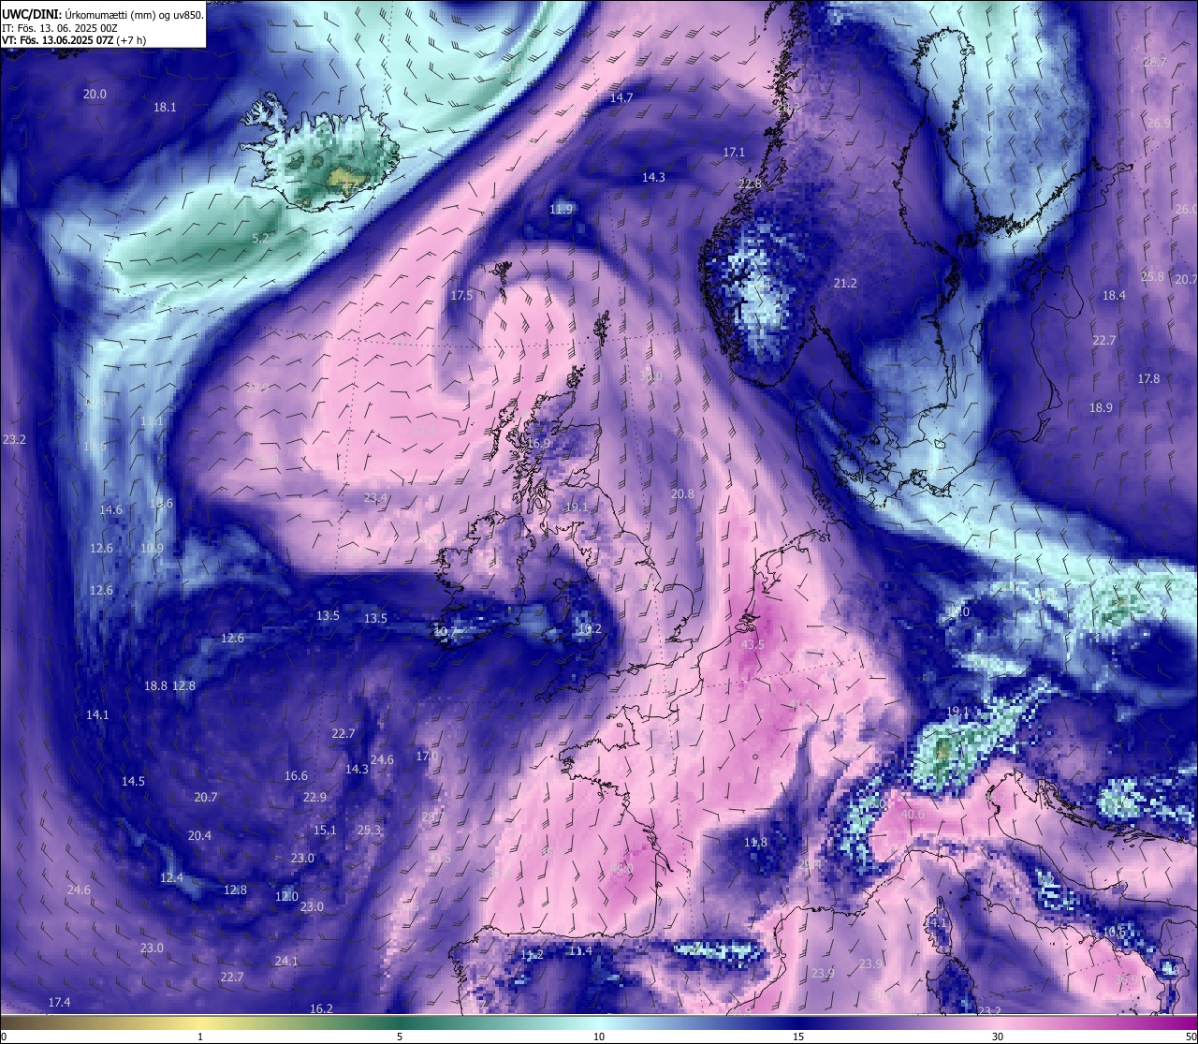This screenshot has height=1044, width=1198.
Task: Select the 21.2 value over Scandinavia
Action: coord(845,283)
